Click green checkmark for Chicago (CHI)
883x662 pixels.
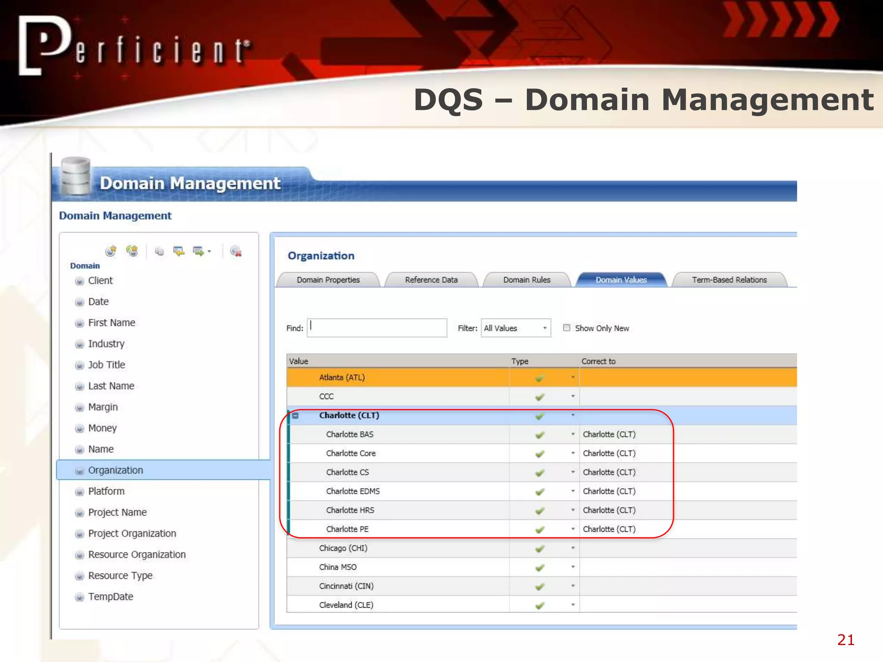click(540, 549)
